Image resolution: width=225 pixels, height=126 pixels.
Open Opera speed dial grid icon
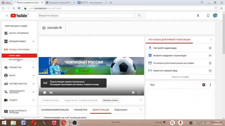point(19,8)
